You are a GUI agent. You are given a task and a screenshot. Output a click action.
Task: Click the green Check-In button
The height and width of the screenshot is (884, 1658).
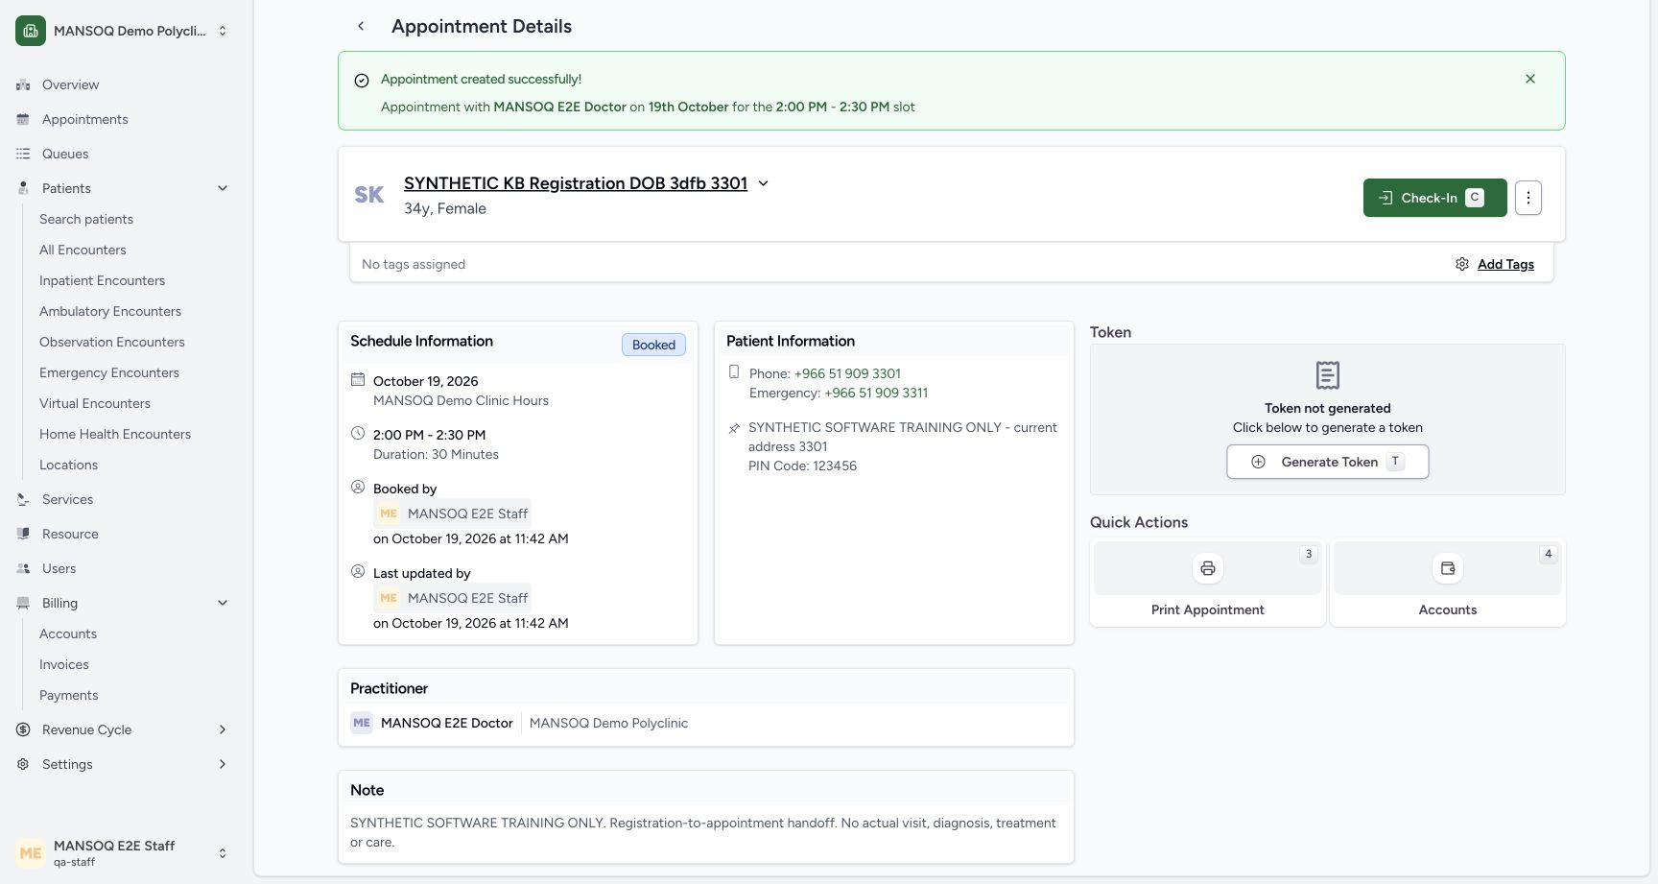[x=1434, y=198]
